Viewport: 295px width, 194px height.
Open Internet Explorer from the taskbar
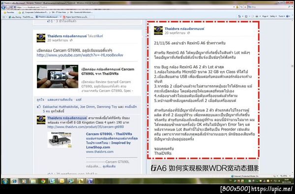(14, 181)
